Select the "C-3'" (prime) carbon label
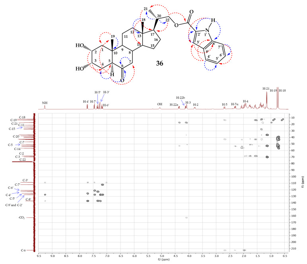Image resolution: width=307 pixels, height=264 pixels. (x=25, y=180)
